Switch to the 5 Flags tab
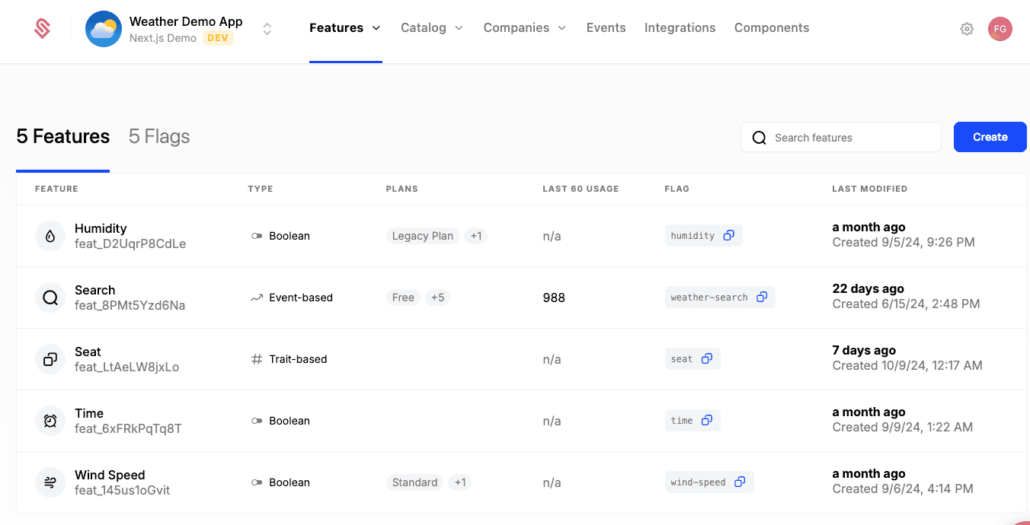1030x525 pixels. (159, 137)
